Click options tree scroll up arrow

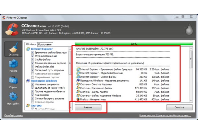tap(70, 49)
